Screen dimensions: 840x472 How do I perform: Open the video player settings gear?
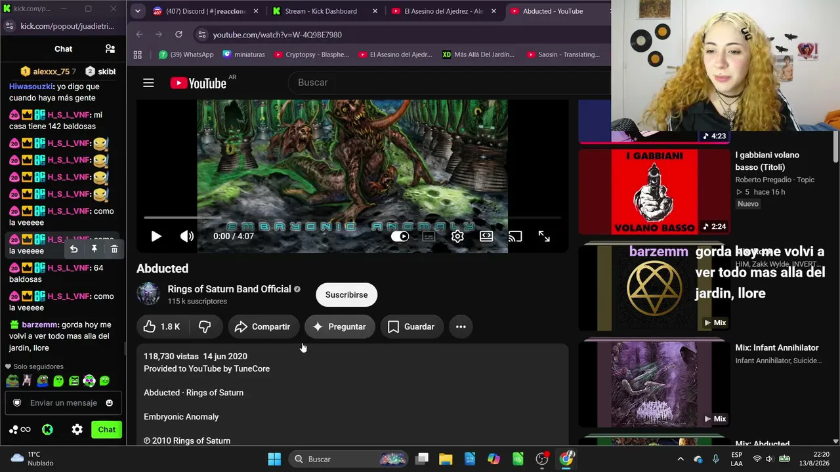[457, 236]
